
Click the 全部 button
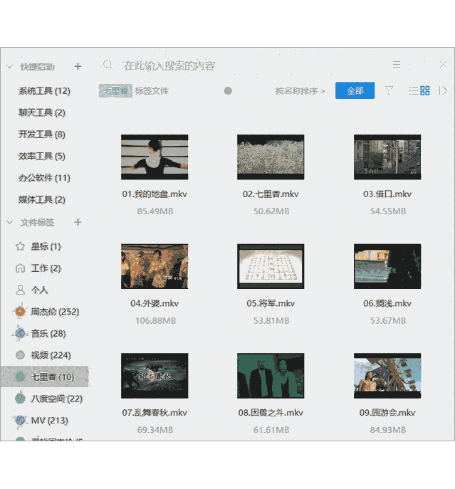(x=355, y=90)
